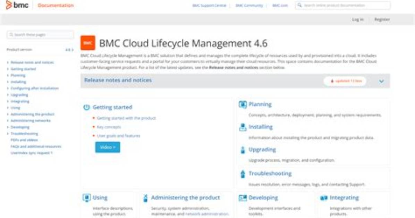Click the blue Video button
415x218 pixels.
108,147
